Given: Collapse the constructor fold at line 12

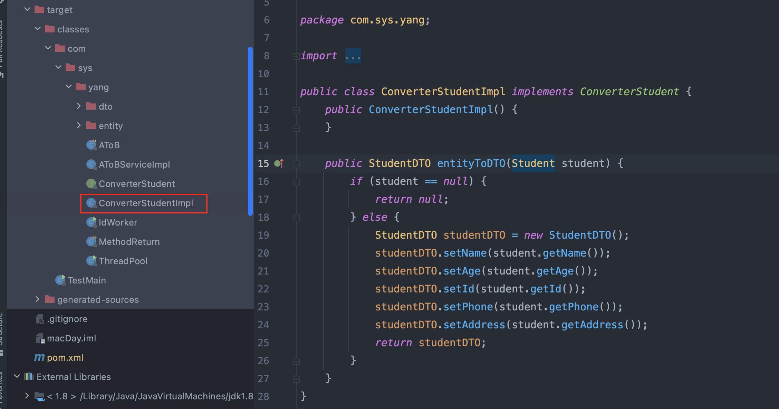Looking at the screenshot, I should [x=296, y=110].
